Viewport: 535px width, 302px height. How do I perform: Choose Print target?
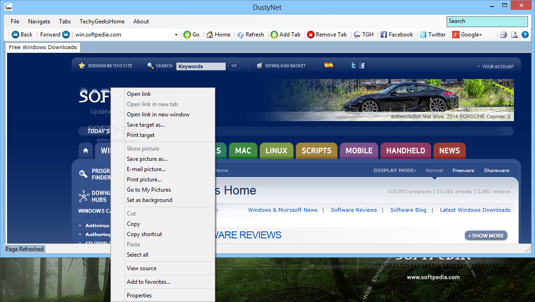coord(163,135)
